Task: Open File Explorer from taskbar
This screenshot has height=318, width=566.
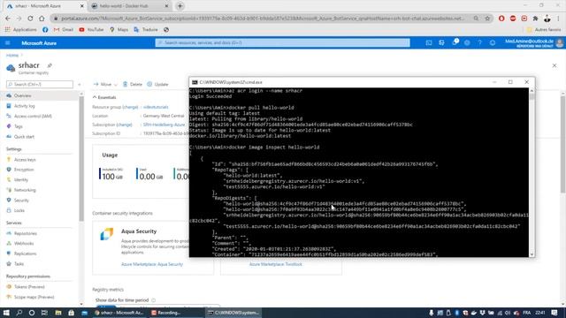Action: (x=58, y=313)
